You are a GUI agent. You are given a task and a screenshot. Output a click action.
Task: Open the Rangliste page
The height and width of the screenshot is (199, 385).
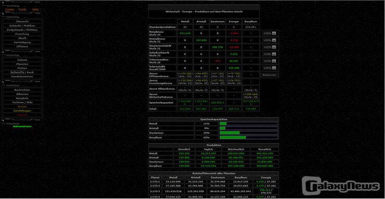coord(22,98)
